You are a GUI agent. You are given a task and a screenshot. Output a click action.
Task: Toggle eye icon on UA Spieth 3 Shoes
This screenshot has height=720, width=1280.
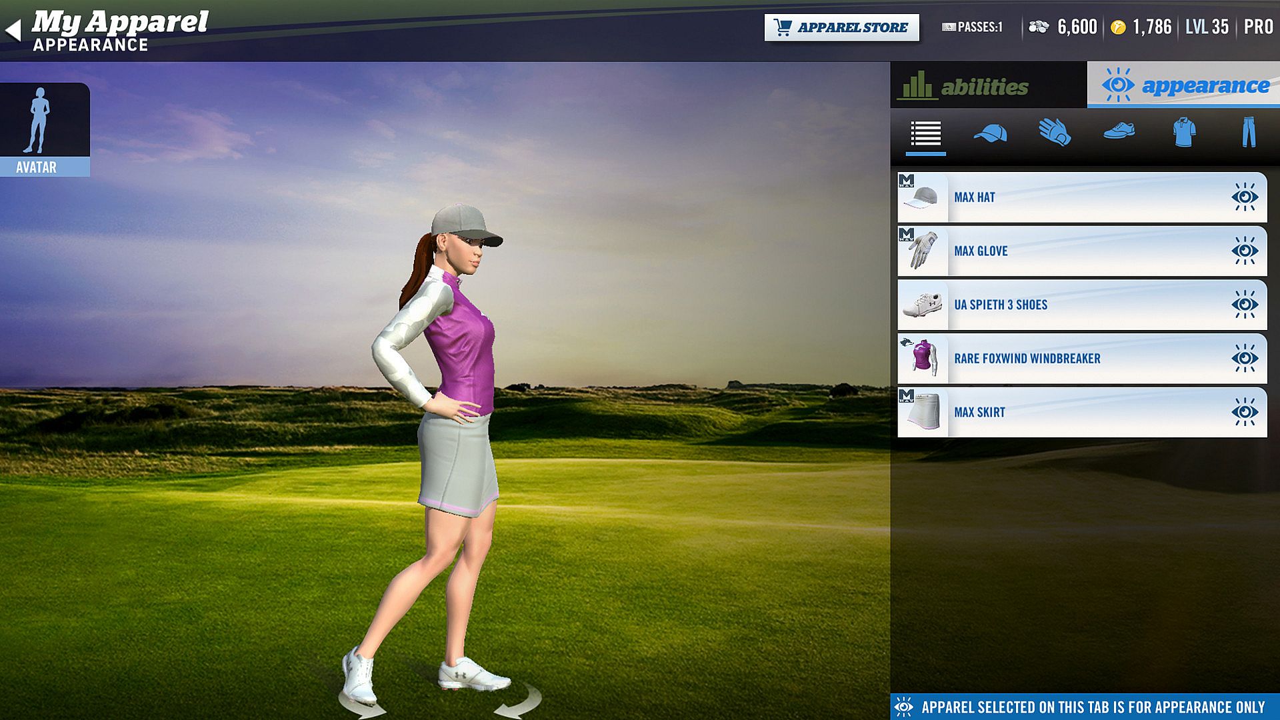pos(1244,305)
